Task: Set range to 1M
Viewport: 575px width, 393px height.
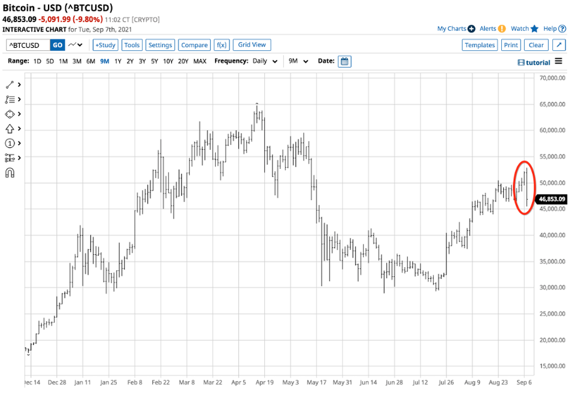Action: 63,61
